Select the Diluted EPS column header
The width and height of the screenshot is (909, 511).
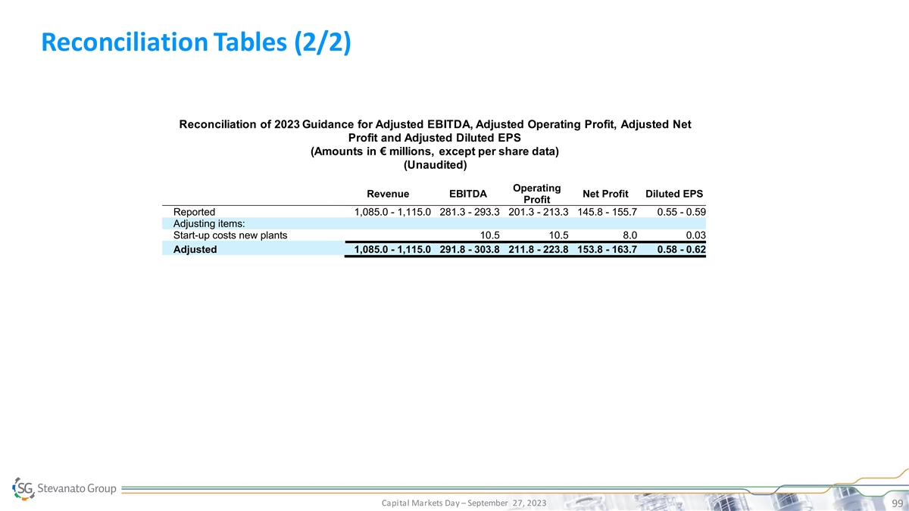pos(673,194)
